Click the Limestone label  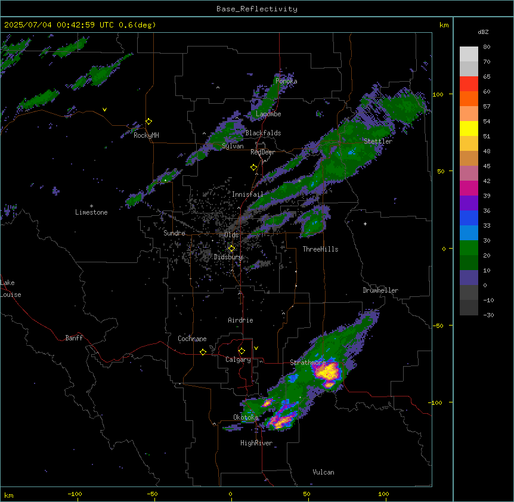pos(91,212)
